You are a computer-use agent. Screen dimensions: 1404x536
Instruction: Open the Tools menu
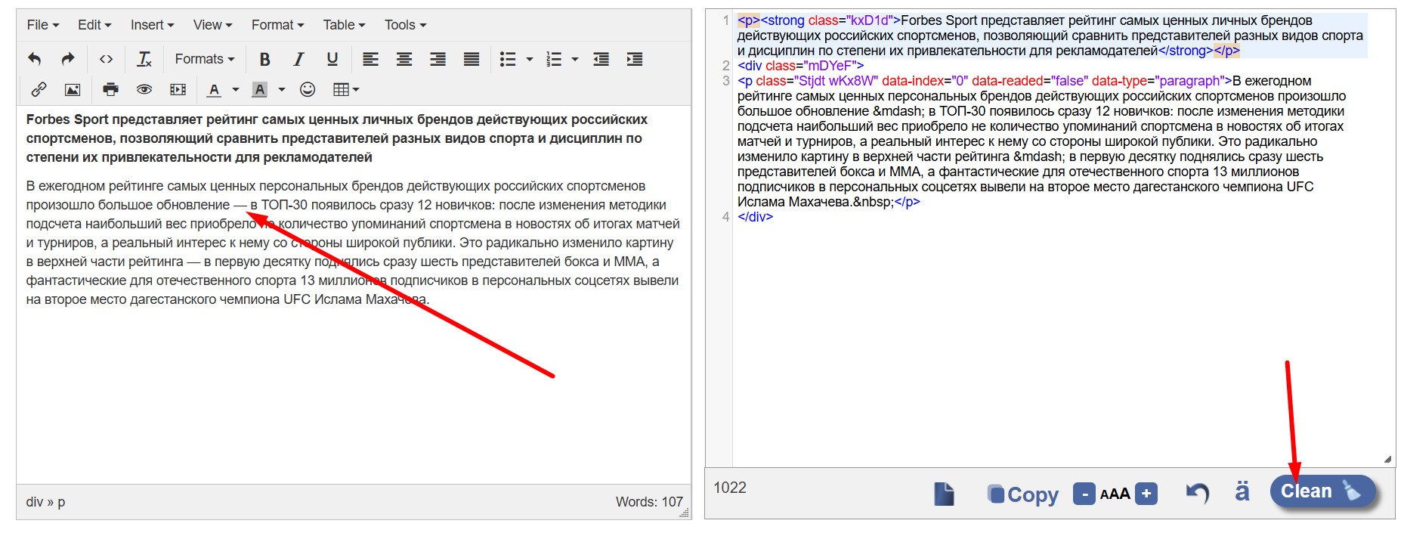405,25
